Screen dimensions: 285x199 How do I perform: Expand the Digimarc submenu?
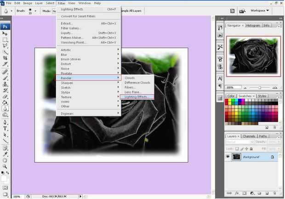88,113
